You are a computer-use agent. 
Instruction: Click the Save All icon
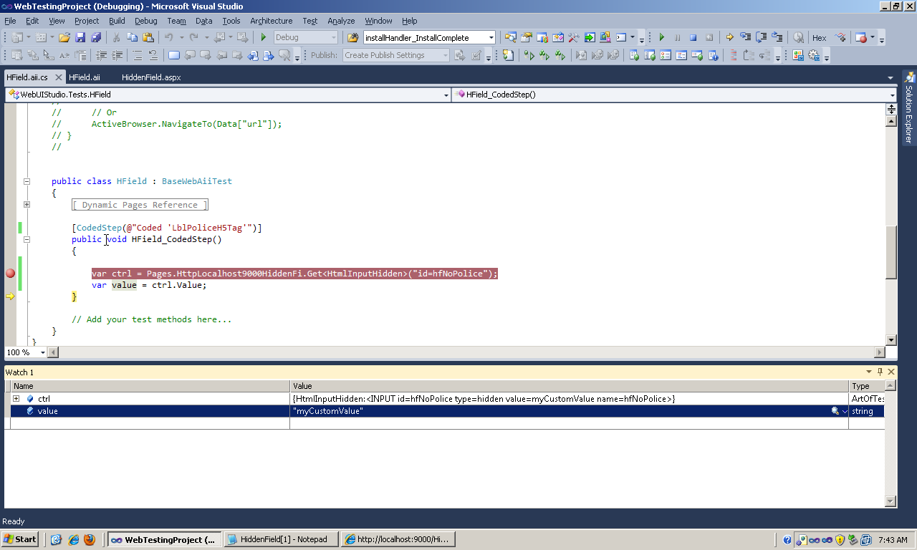pos(96,38)
